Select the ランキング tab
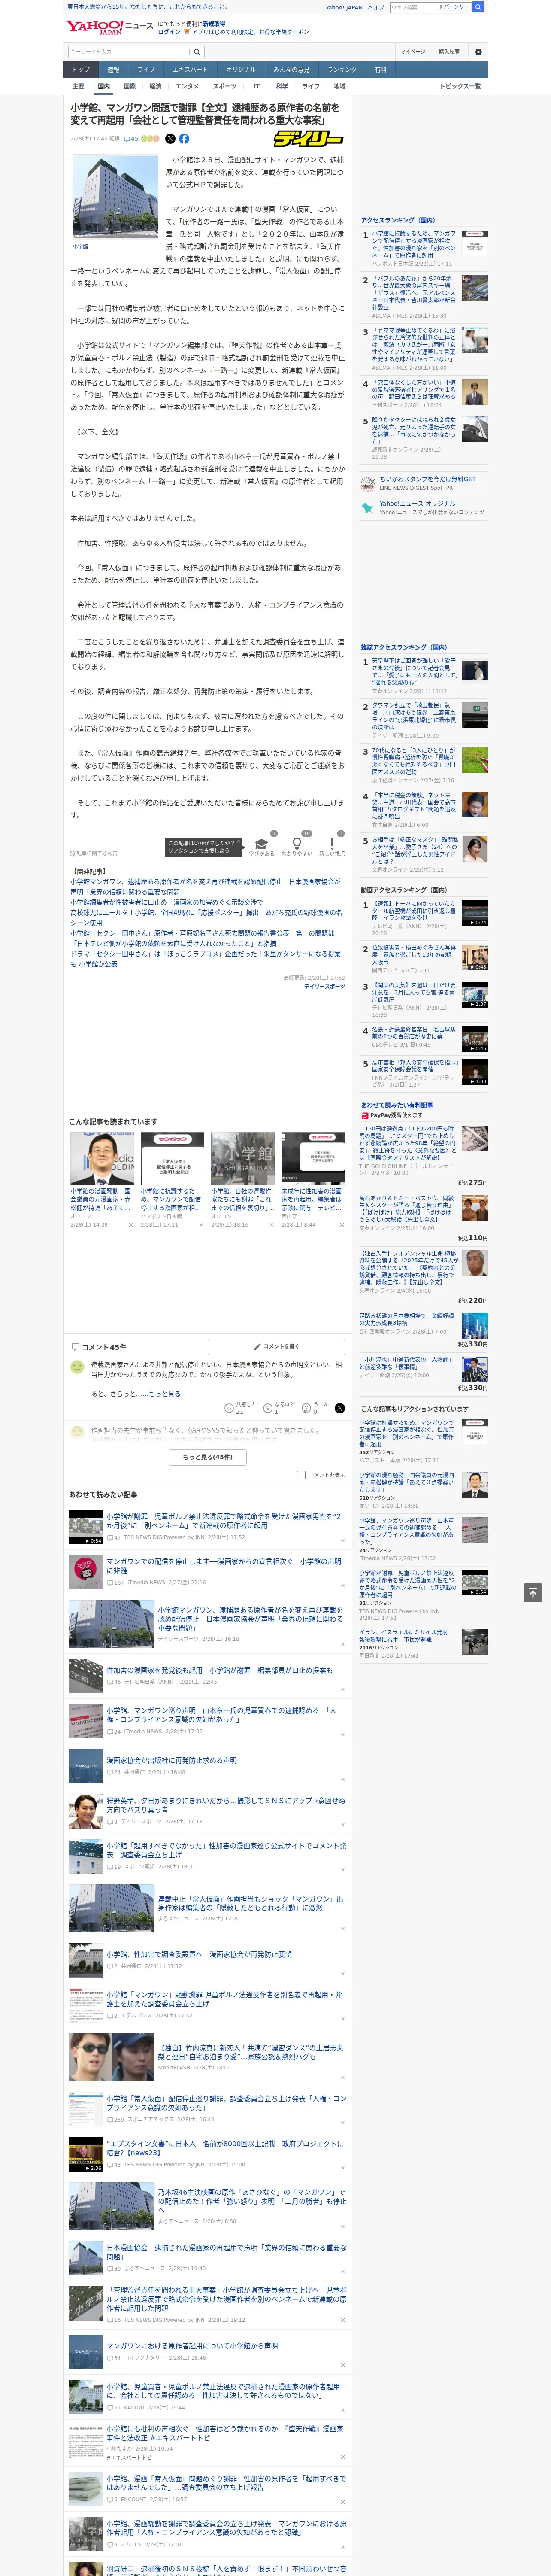 (x=342, y=70)
